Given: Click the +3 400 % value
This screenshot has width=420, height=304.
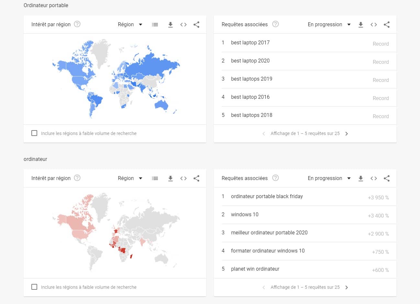Looking at the screenshot, I should [x=378, y=216].
